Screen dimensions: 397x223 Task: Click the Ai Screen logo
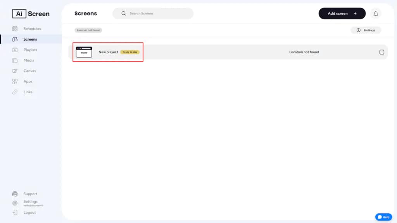pyautogui.click(x=31, y=14)
